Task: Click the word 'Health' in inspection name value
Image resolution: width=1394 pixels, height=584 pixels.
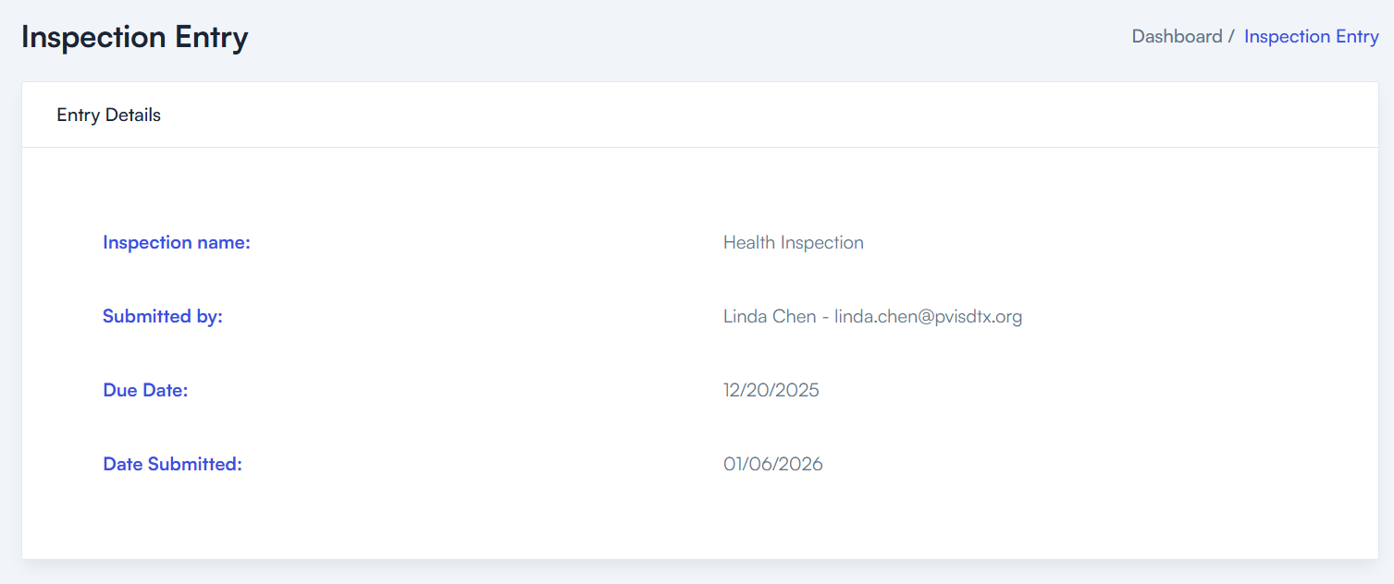Action: [x=749, y=243]
